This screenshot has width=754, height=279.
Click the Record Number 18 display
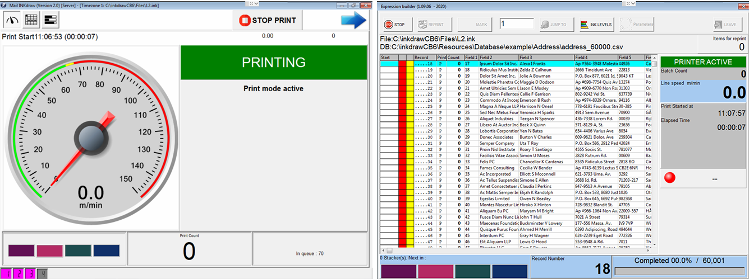(571, 267)
